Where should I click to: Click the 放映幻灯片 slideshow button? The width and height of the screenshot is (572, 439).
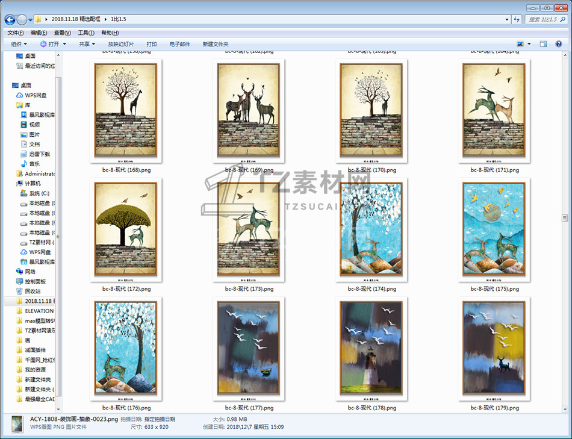121,44
